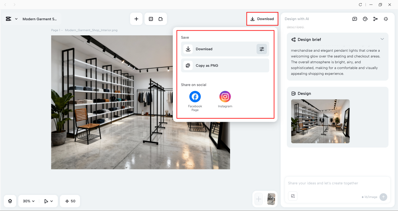The height and width of the screenshot is (211, 398).
Task: Open the pointer tool dropdown
Action: (x=49, y=201)
